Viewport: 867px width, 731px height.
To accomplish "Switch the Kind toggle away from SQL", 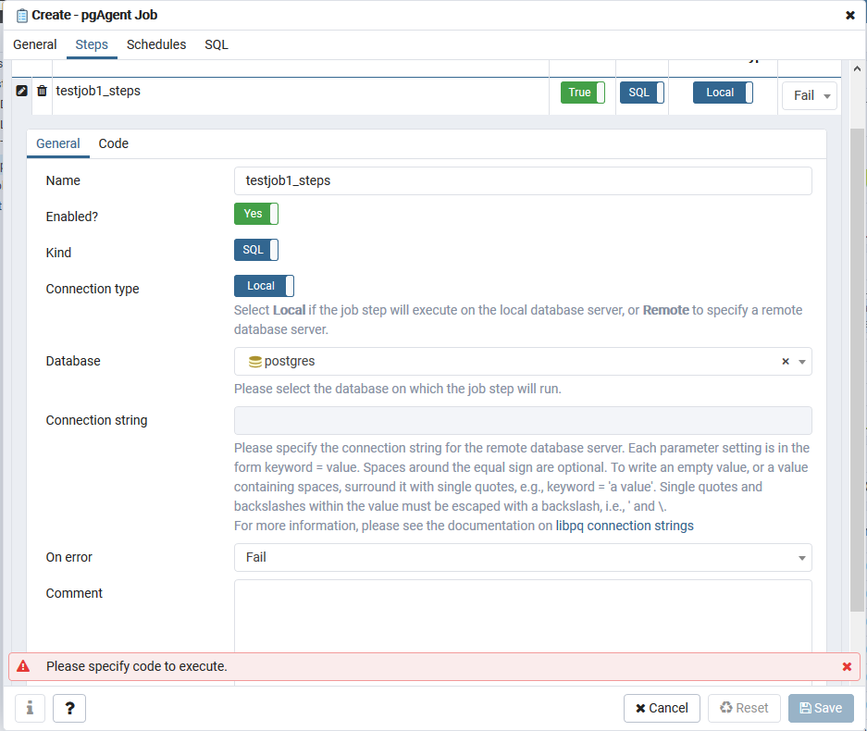I will [x=256, y=250].
